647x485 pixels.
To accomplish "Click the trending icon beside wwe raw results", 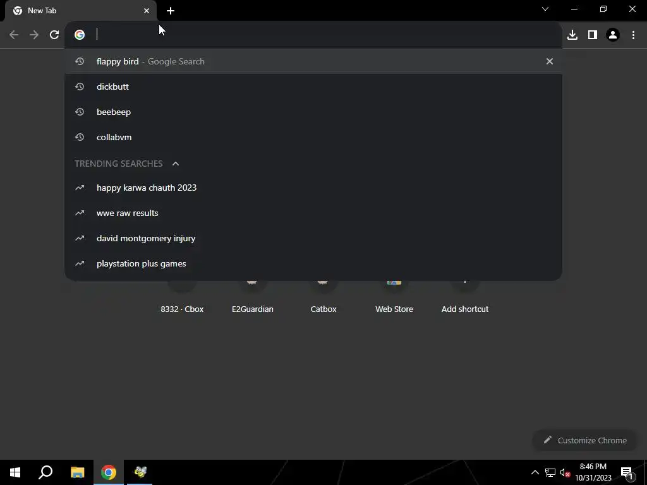I will (x=80, y=213).
